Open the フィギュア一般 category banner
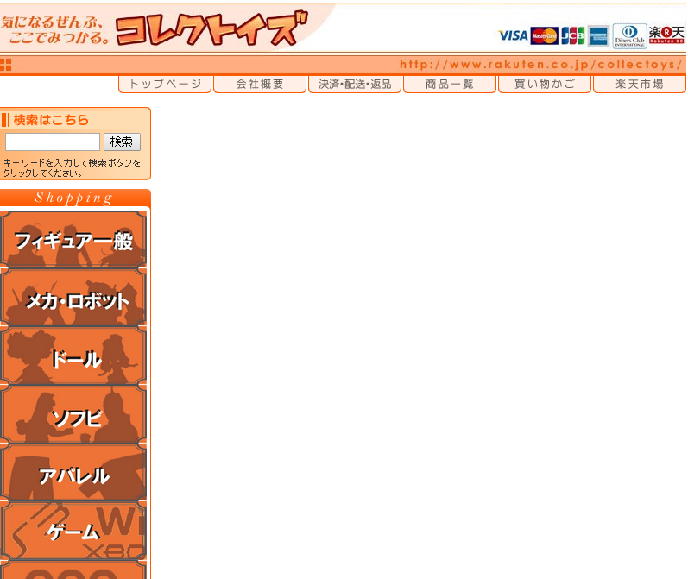688x579 pixels. pos(74,240)
